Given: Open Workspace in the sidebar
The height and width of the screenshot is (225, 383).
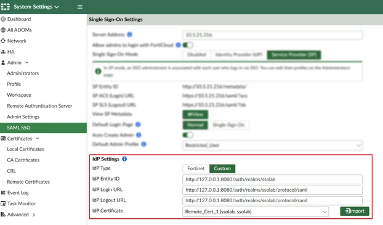Looking at the screenshot, I should (x=19, y=95).
